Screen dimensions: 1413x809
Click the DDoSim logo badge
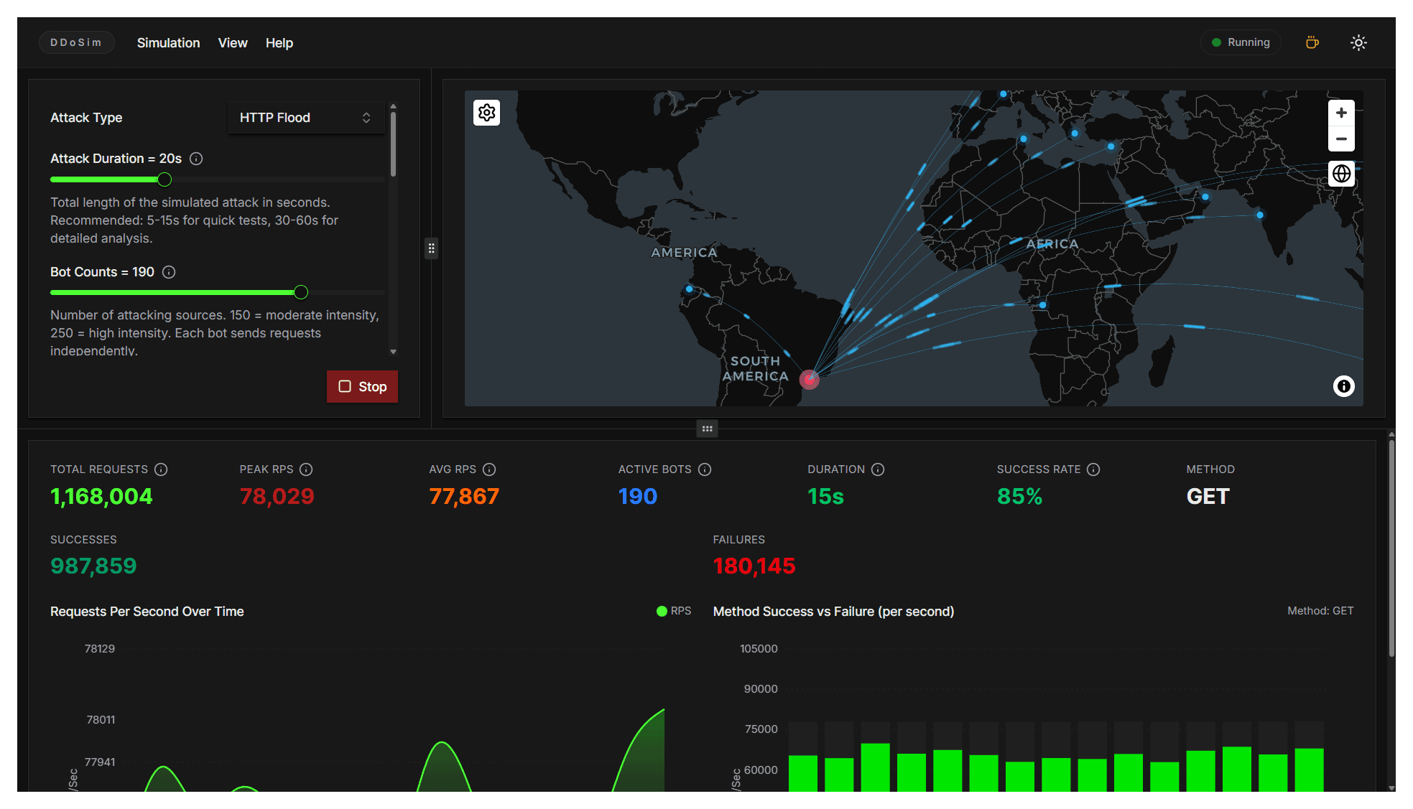(76, 42)
